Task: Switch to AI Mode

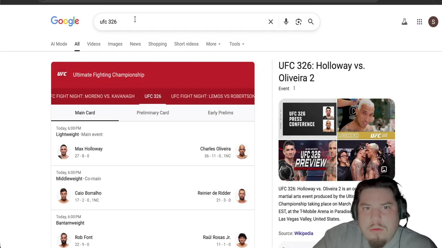Action: [59, 44]
